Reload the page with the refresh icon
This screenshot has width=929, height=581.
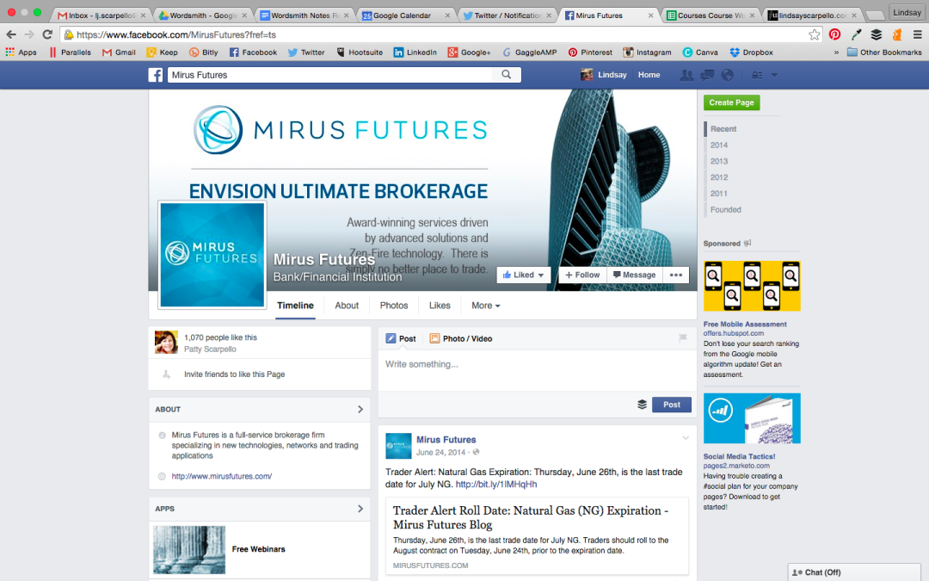point(48,34)
